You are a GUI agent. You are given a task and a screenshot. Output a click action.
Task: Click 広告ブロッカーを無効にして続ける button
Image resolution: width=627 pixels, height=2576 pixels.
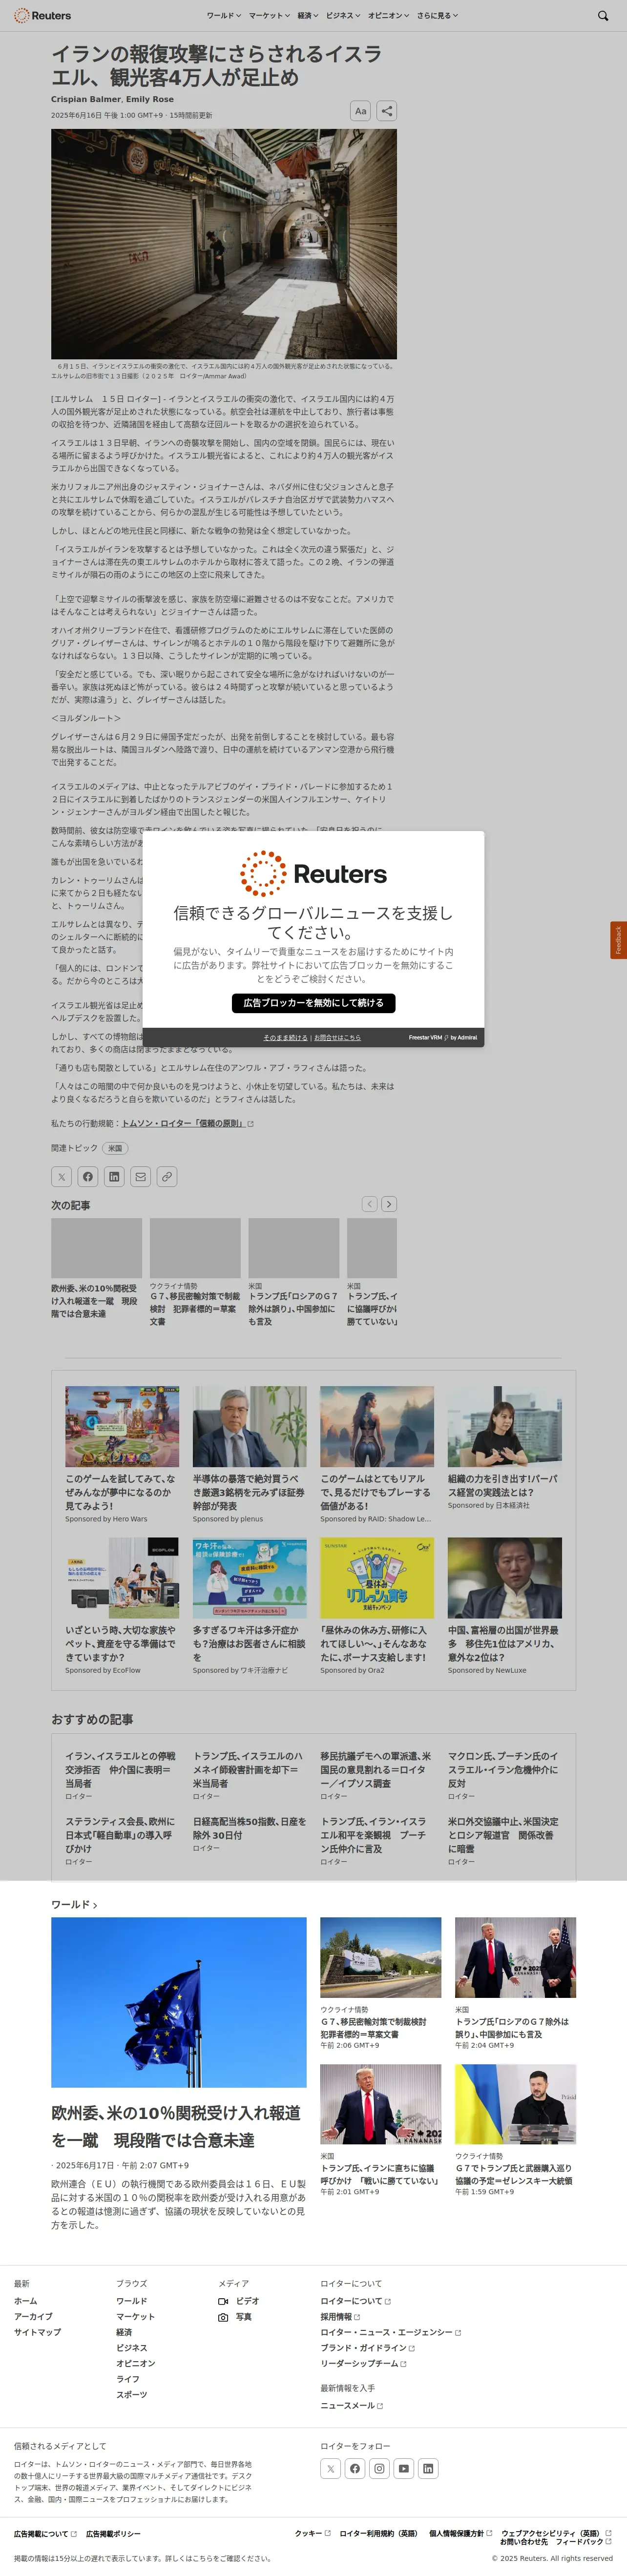click(314, 1002)
